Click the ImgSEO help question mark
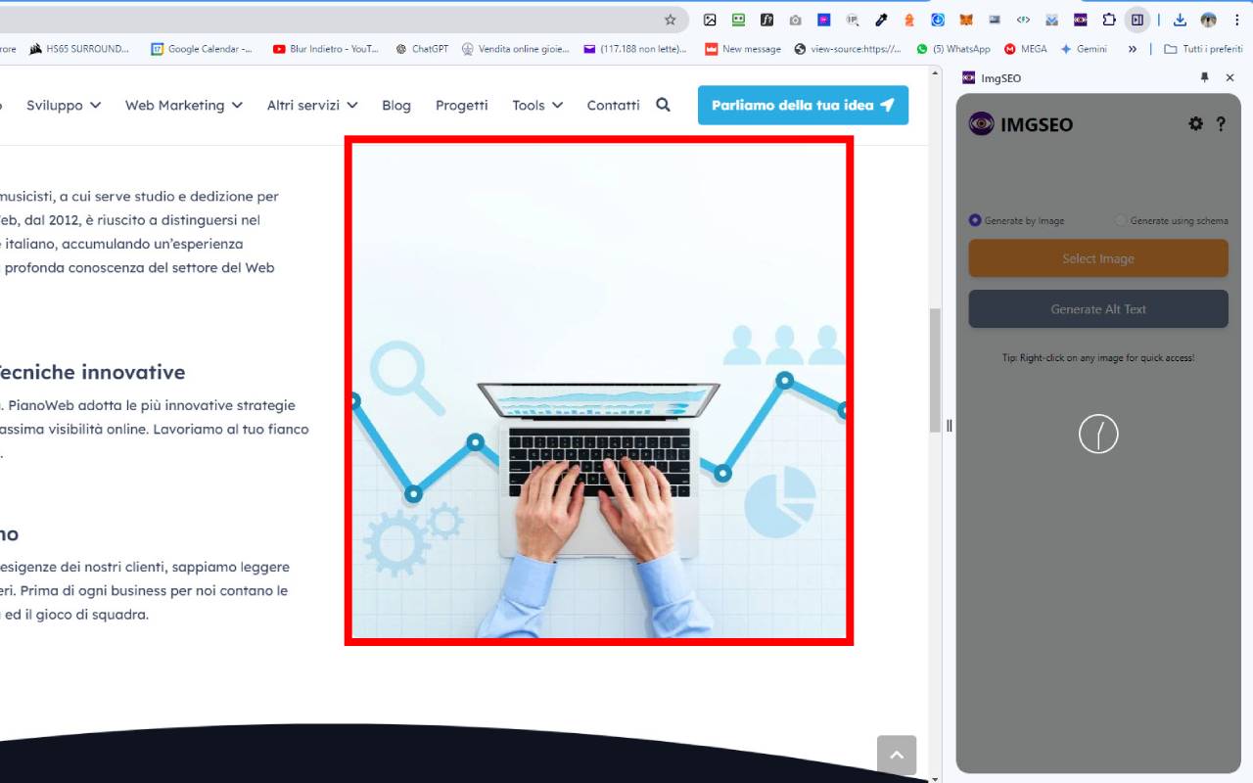The height and width of the screenshot is (783, 1253). coord(1220,123)
